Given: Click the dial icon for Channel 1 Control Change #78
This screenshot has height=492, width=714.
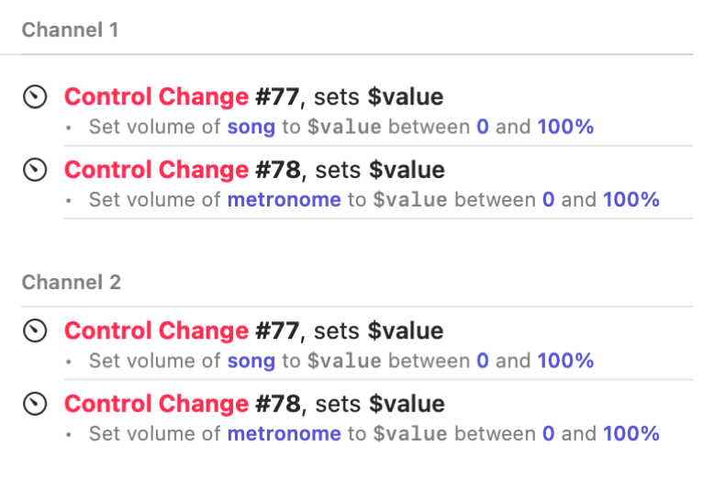Looking at the screenshot, I should tap(35, 170).
